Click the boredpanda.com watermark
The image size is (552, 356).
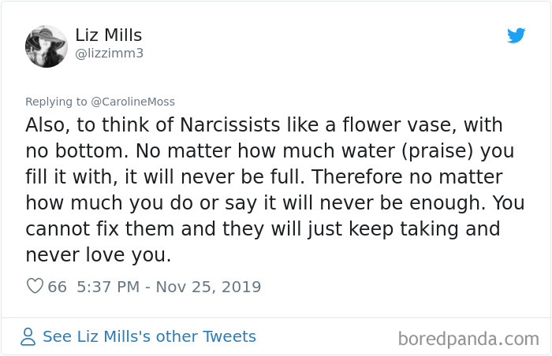(x=468, y=339)
